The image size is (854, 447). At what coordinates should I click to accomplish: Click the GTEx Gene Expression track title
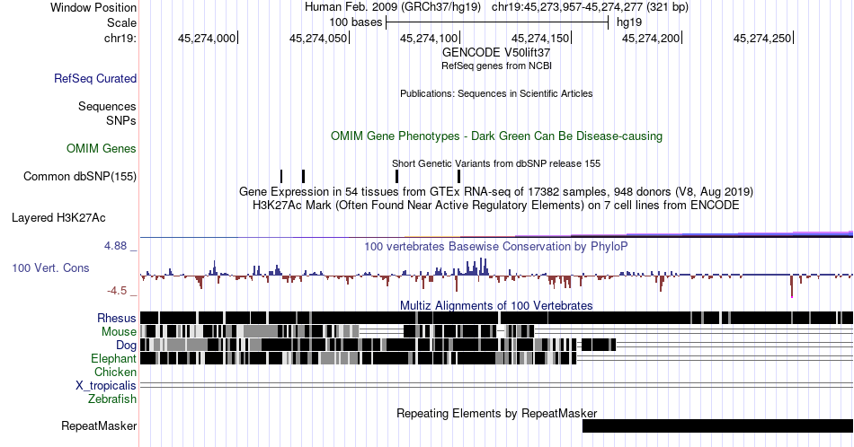(496, 191)
